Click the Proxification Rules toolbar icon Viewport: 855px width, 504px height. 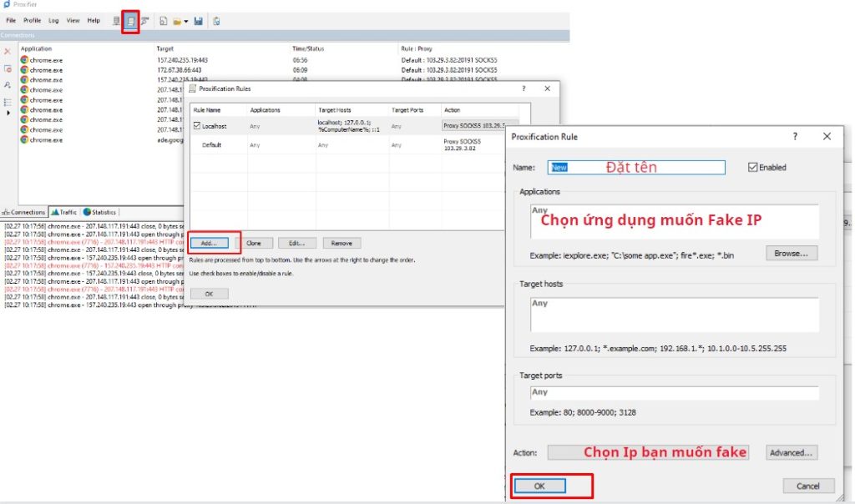coord(130,21)
